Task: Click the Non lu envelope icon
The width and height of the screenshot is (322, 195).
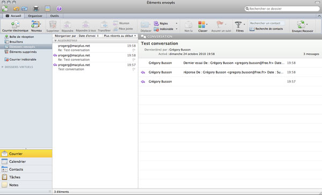Action: [x=188, y=25]
